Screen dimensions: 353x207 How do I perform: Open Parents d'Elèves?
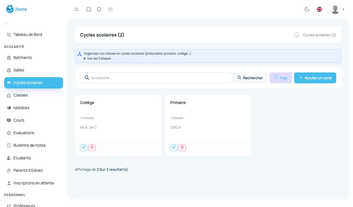34,170
